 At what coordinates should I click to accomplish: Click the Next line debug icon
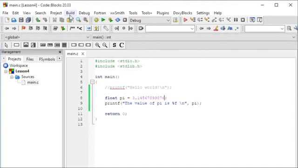(x=200, y=20)
